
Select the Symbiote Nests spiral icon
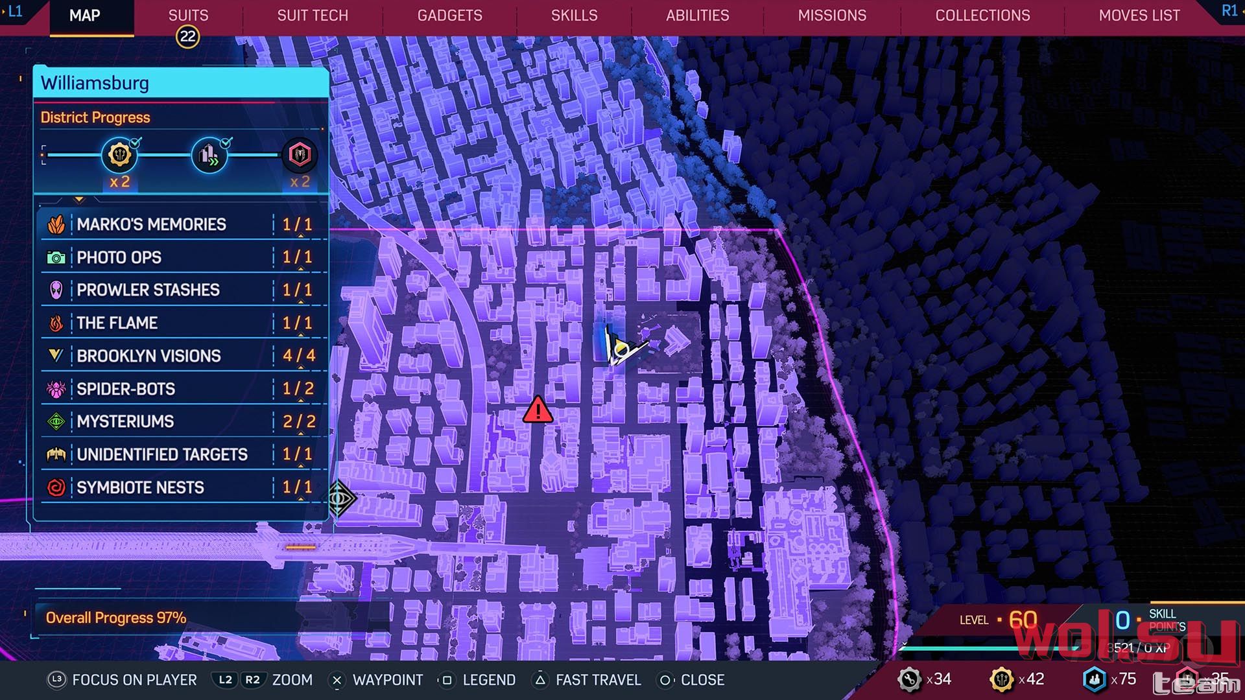pyautogui.click(x=56, y=487)
